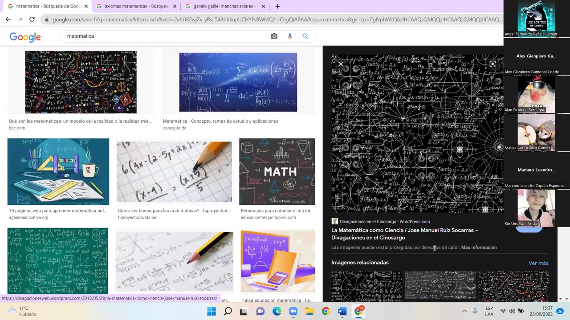This screenshot has height=320, width=570.
Task: Click the educaciontrespuntocero.com source text
Action: click(268, 217)
